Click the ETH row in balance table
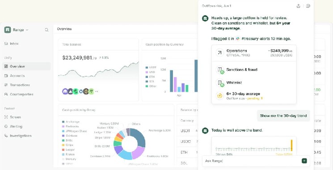The height and width of the screenshot is (170, 333). [x=187, y=152]
